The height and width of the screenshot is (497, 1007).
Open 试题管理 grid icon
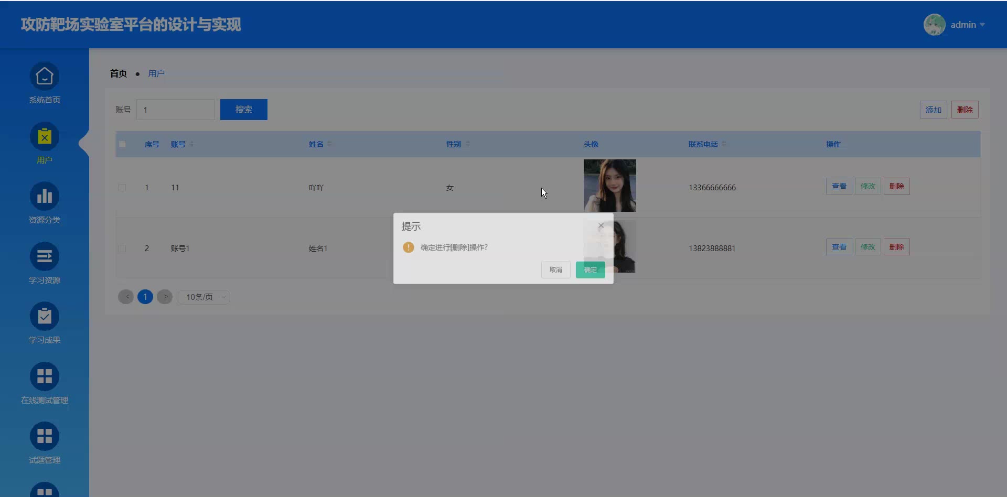pyautogui.click(x=45, y=436)
